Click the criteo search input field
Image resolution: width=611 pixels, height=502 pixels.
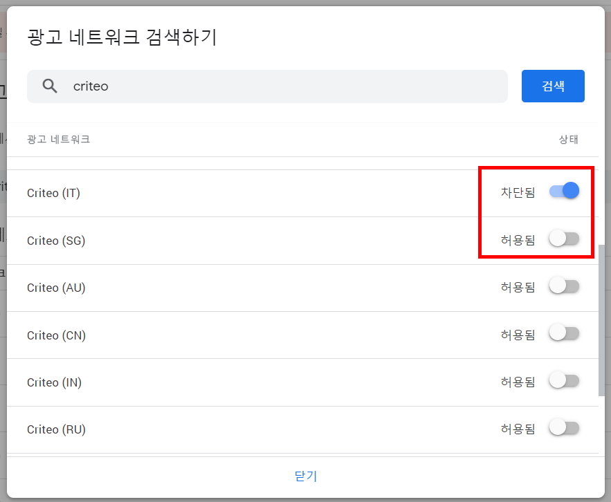coord(267,86)
